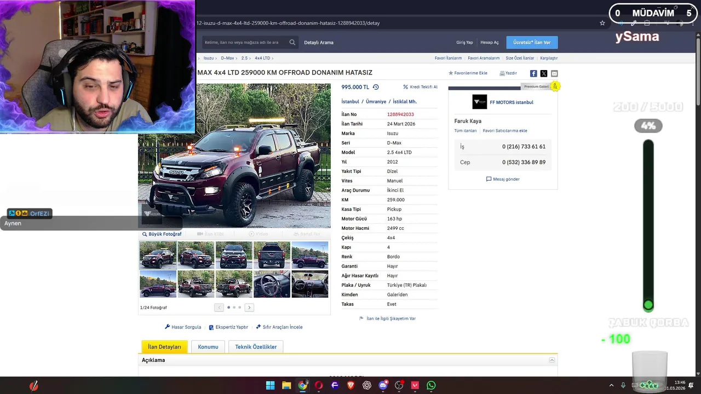Switch to Chrome in taskbar
Screen dimensions: 701x394
coord(302,385)
